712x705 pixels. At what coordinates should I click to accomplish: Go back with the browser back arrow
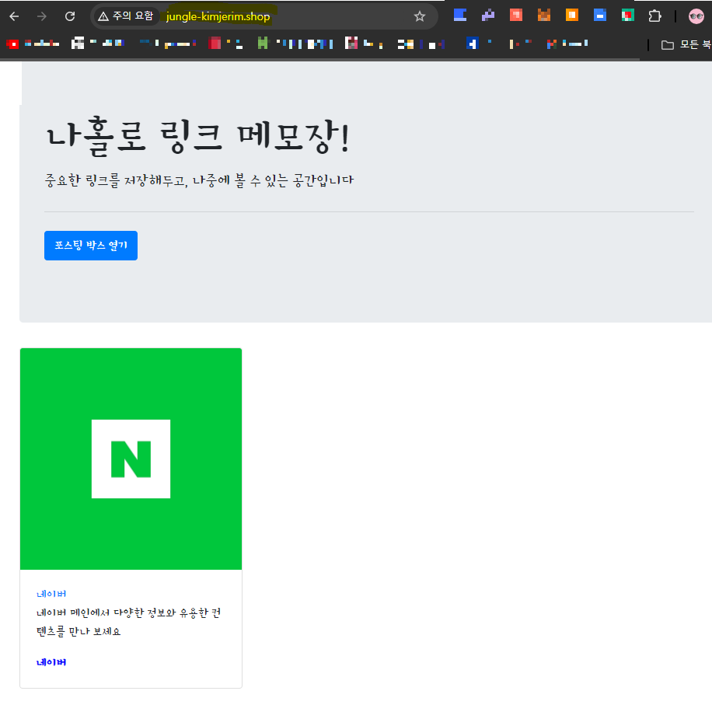tap(14, 17)
